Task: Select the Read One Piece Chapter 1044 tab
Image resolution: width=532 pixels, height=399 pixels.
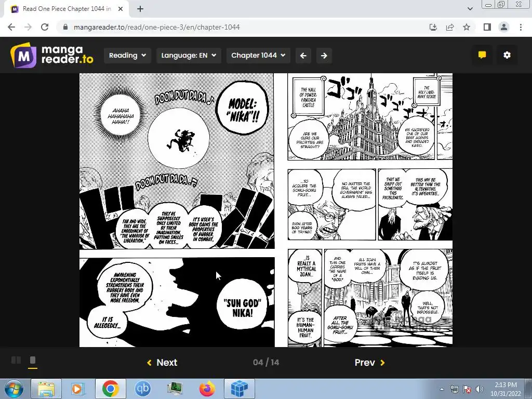Action: (66, 9)
